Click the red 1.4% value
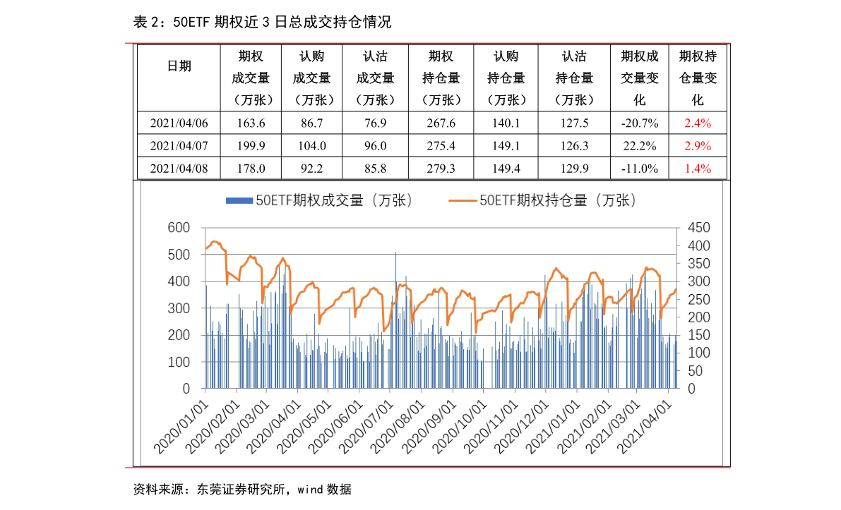 (698, 169)
